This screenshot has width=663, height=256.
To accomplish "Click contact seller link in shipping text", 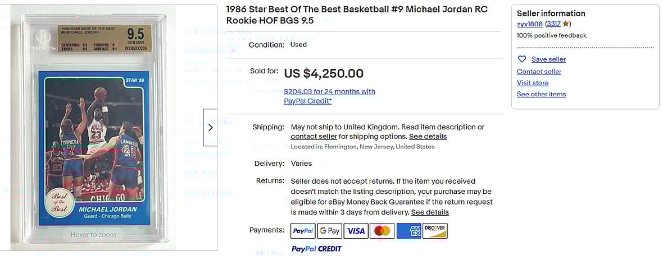I will tap(314, 137).
